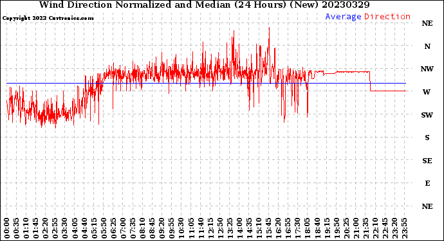This screenshot has height=241, width=444.
Task: Click the NW direction axis label
Action: click(427, 69)
